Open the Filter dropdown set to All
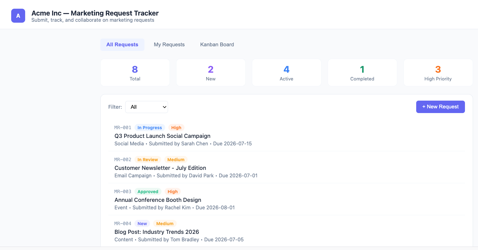The height and width of the screenshot is (250, 478). pos(147,107)
